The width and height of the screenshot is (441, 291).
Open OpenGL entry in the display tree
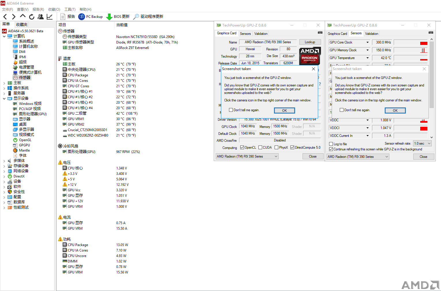tap(22, 140)
